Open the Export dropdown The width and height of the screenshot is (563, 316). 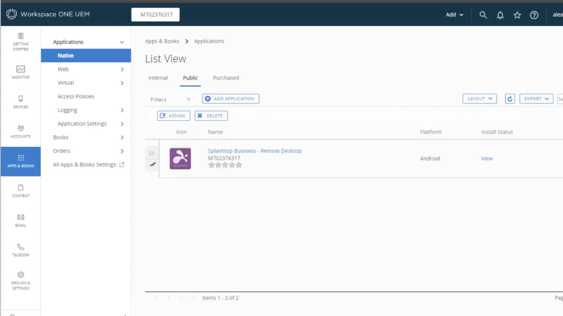(536, 99)
